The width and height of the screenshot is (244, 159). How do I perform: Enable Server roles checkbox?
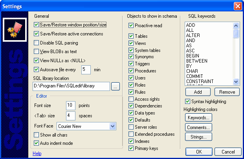coord(131,127)
